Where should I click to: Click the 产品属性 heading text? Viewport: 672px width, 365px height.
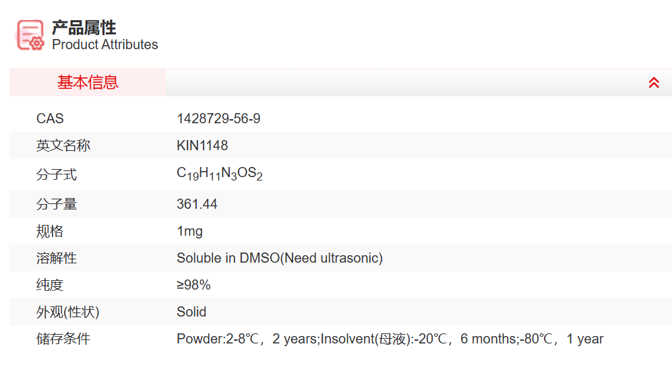pyautogui.click(x=84, y=28)
